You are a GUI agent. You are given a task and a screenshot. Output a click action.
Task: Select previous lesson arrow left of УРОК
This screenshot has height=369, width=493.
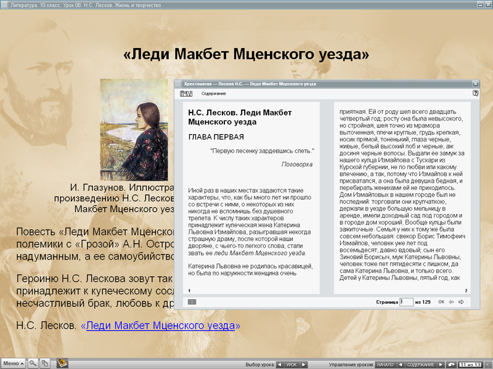[x=279, y=365]
